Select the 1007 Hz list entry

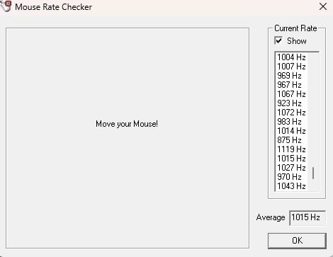[x=291, y=67]
